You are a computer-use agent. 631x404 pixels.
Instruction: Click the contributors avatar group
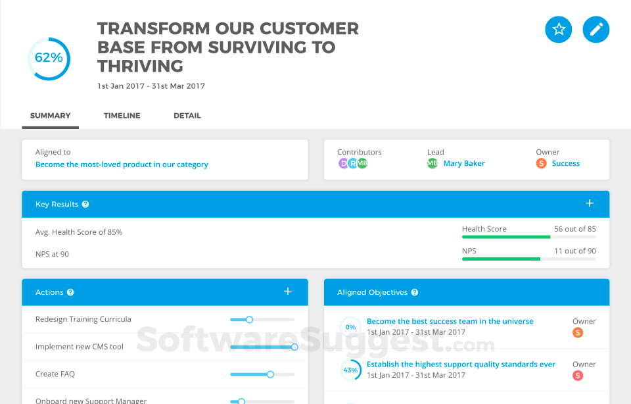pos(353,164)
